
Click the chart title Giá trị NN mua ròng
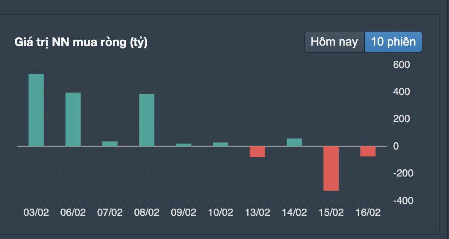(x=81, y=42)
